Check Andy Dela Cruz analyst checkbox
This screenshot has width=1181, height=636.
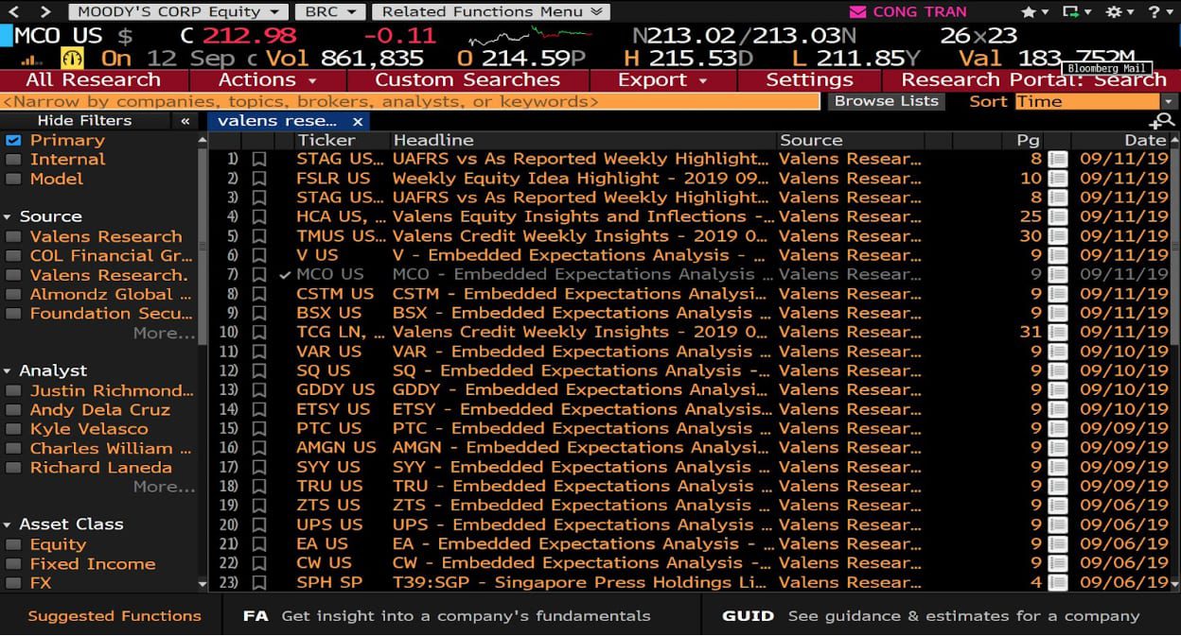pos(13,410)
